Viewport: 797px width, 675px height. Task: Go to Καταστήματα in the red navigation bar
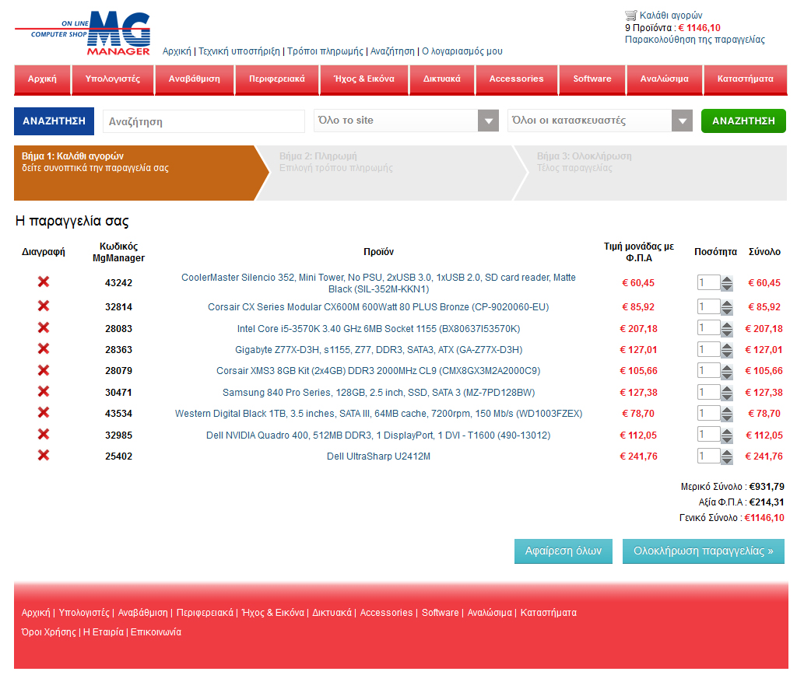tap(745, 79)
